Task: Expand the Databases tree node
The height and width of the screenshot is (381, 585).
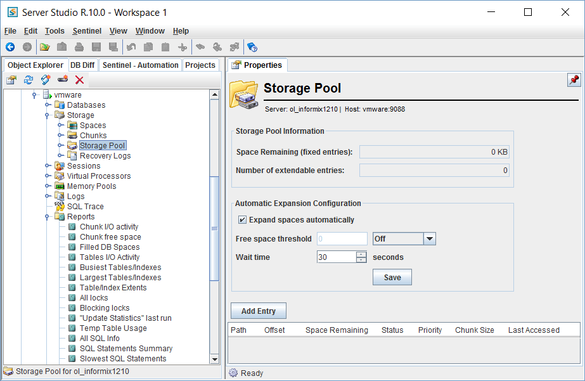Action: tap(48, 105)
